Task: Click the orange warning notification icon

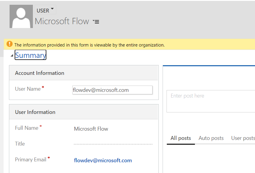Action: [10, 44]
